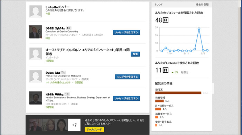Open the MTI Ltd. executive's profile photo
The width and height of the screenshot is (242, 135).
[35, 98]
